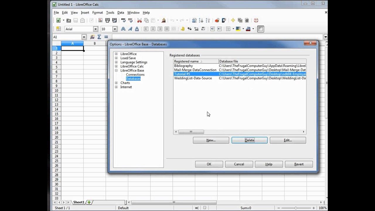Click the Sum sigma icon
375x211 pixels.
pyautogui.click(x=99, y=37)
